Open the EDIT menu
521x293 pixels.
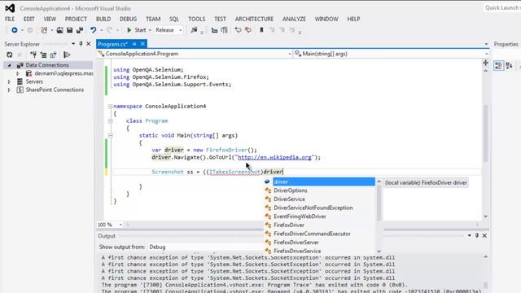(29, 19)
